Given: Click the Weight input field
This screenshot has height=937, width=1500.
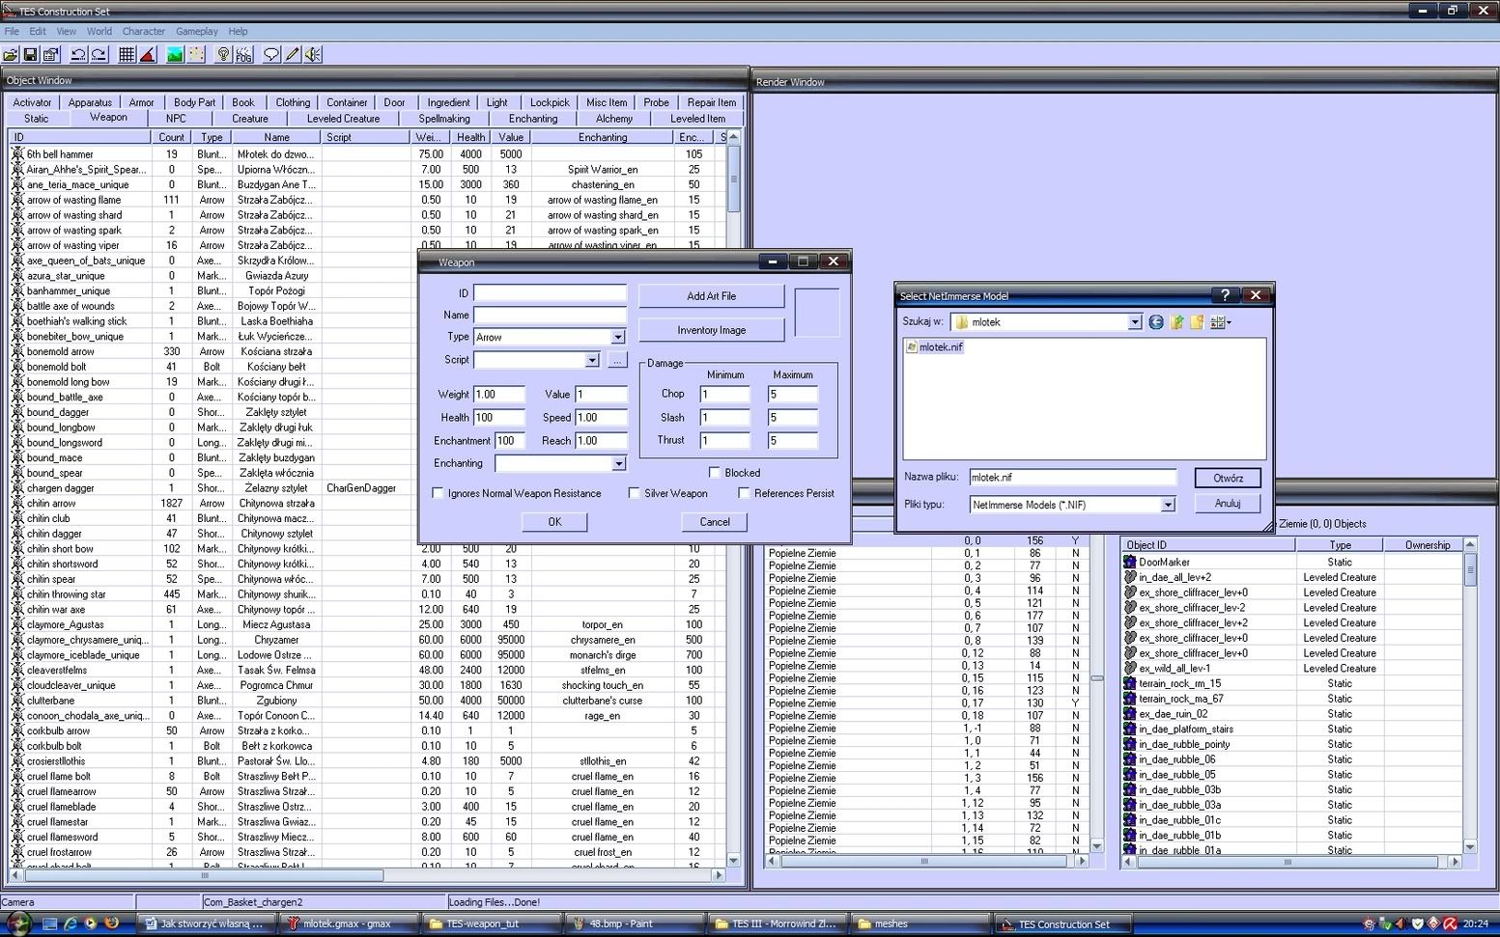Looking at the screenshot, I should 498,394.
